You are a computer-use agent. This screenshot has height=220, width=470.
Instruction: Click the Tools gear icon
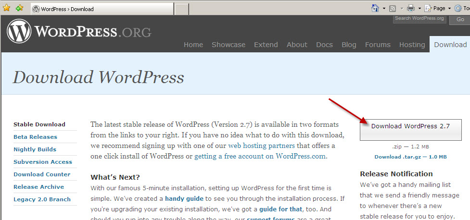tap(458, 8)
